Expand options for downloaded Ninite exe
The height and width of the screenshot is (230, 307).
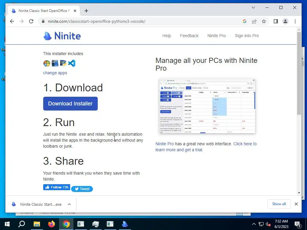click(69, 204)
